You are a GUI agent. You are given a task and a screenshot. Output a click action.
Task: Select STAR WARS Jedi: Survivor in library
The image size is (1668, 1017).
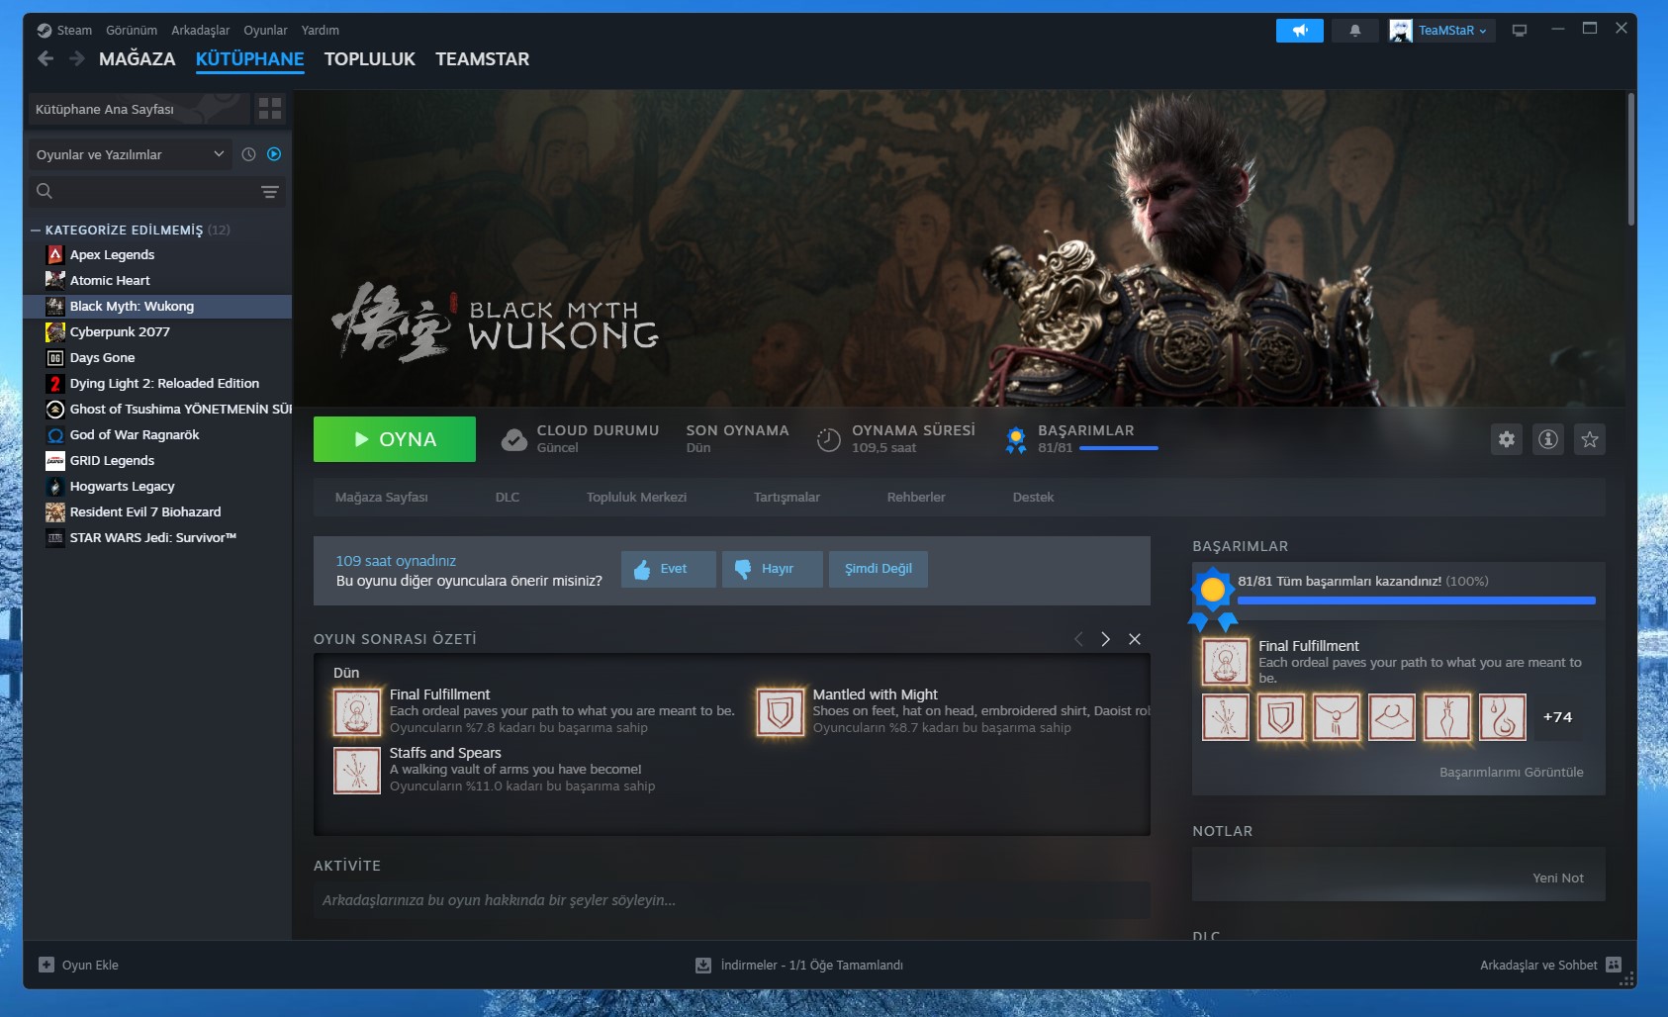(x=158, y=537)
